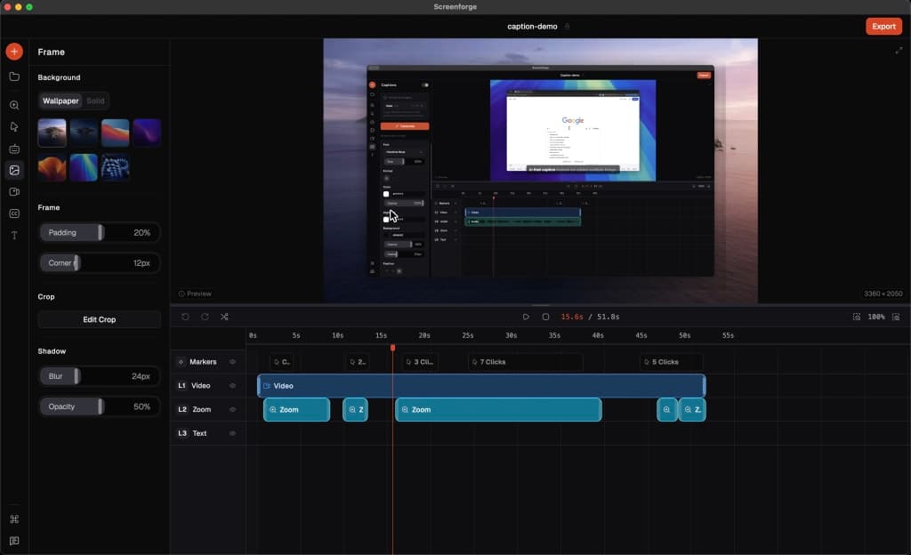Open the CC captions sidebar icon

point(14,213)
